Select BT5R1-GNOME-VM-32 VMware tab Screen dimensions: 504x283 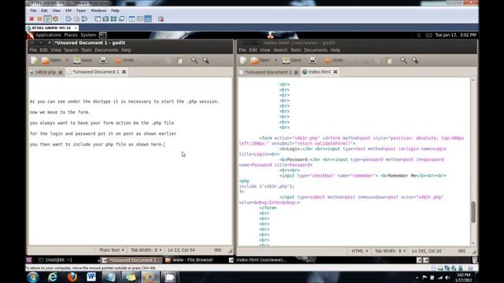point(51,28)
